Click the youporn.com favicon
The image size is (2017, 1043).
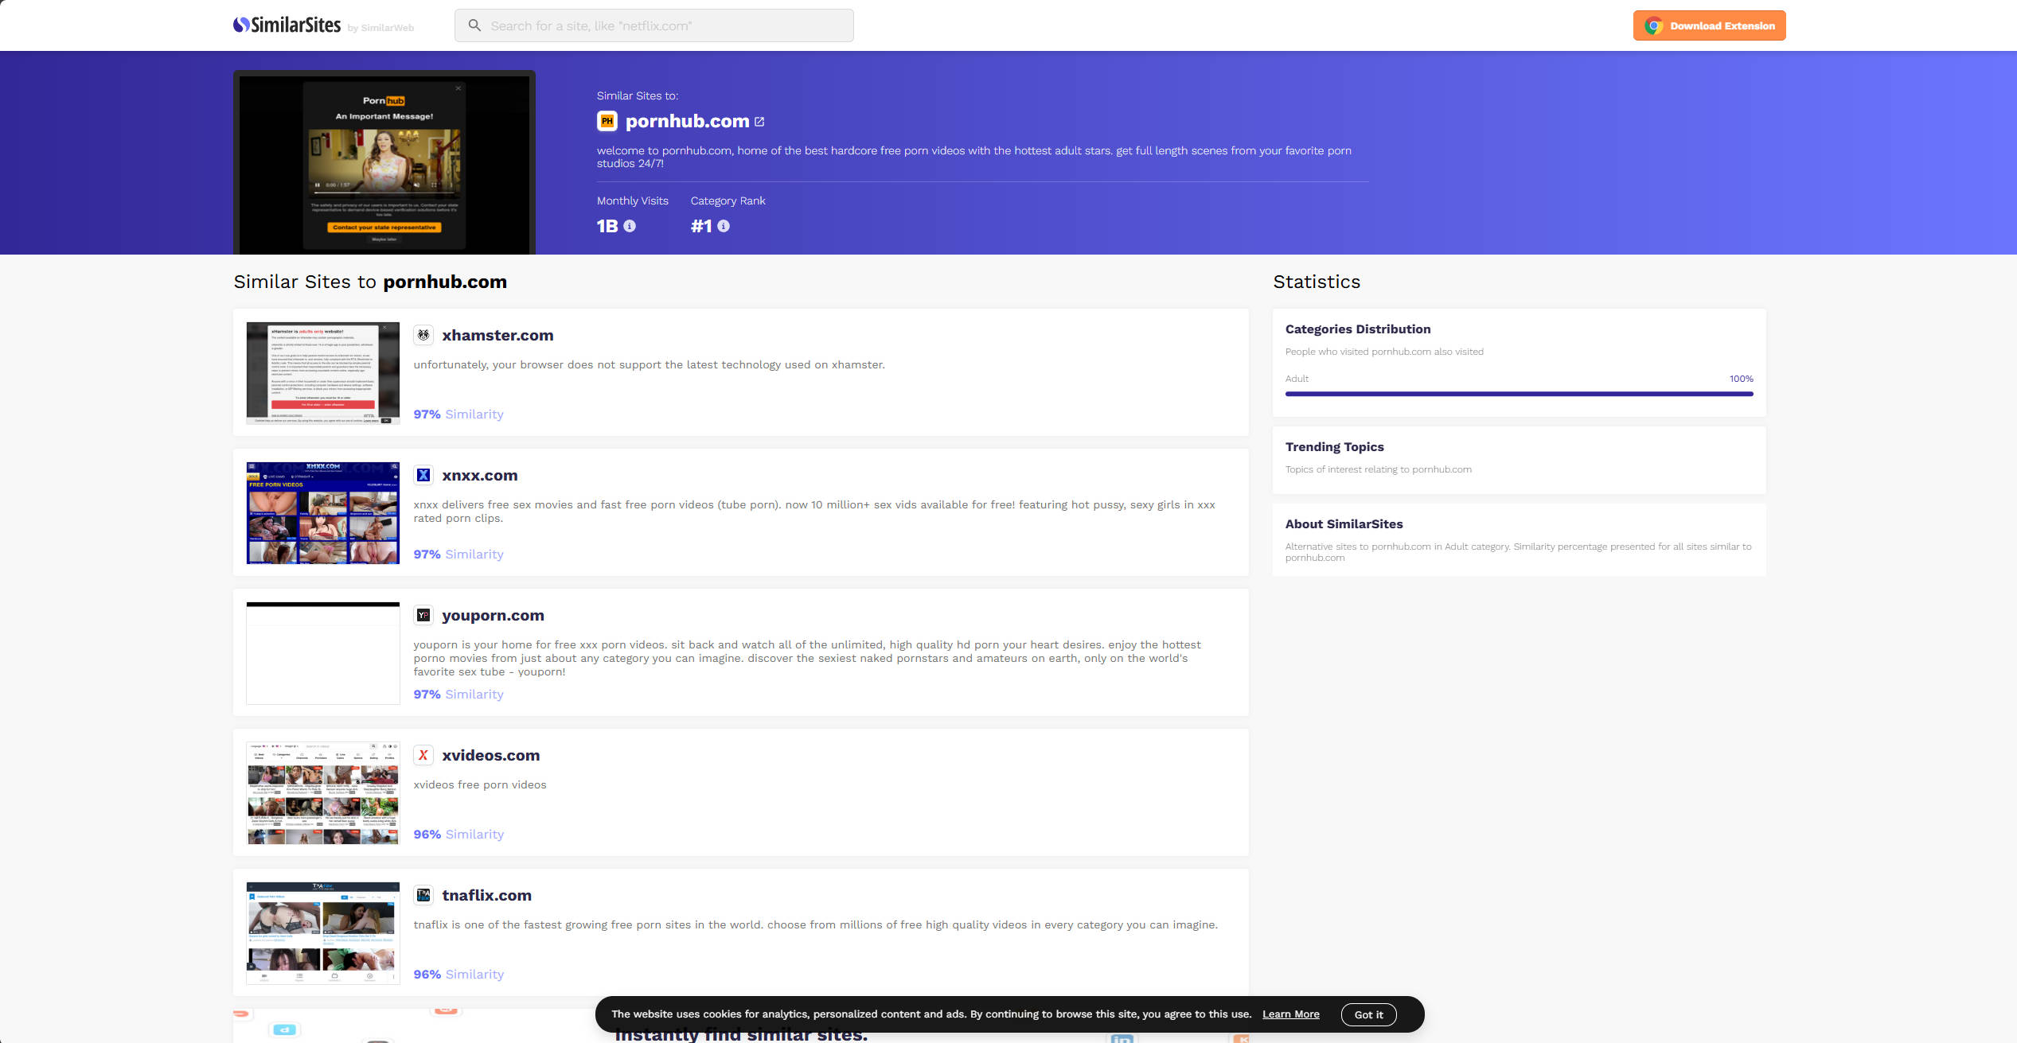[423, 615]
